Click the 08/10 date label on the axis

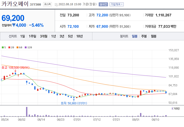(155, 120)
